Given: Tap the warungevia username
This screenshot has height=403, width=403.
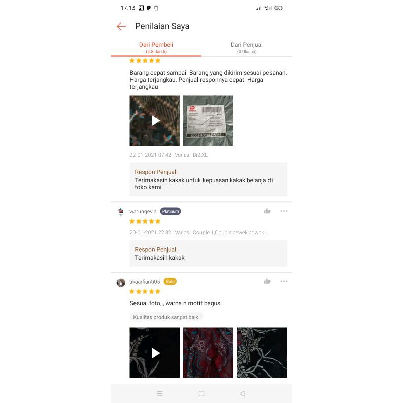Looking at the screenshot, I should click(143, 211).
